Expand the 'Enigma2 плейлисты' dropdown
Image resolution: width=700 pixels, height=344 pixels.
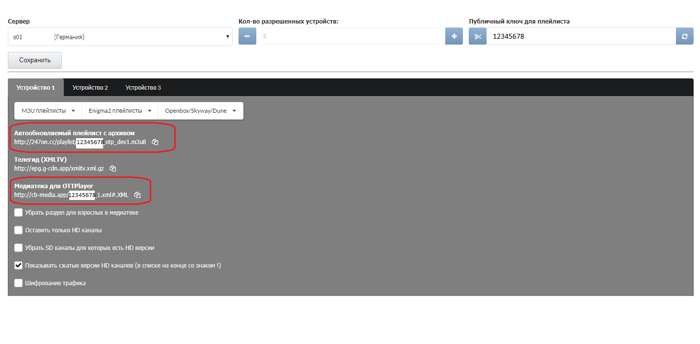(119, 111)
